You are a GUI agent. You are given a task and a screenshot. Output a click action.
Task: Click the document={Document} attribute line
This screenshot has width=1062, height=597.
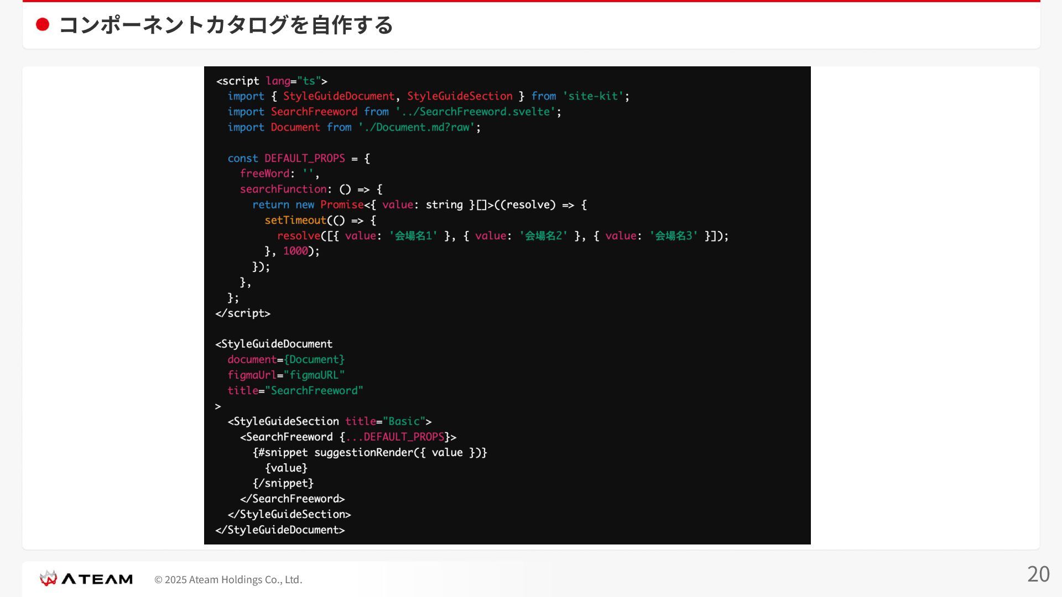286,359
